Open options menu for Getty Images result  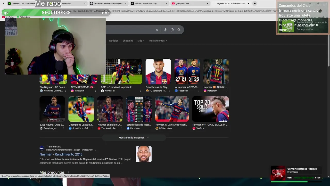[63, 128]
